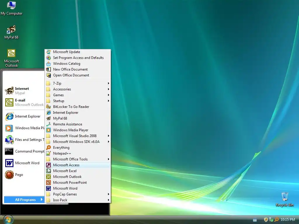Click the Microsoft Update icon in the programs list
299x224 pixels.
pyautogui.click(x=49, y=52)
